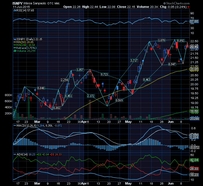The height and width of the screenshot is (186, 203).
Task: Click the red -DI 28.33 label
Action: (56, 154)
